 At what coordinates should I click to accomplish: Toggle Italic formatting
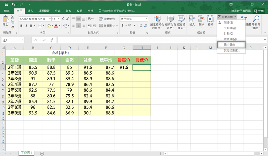coord(26,25)
